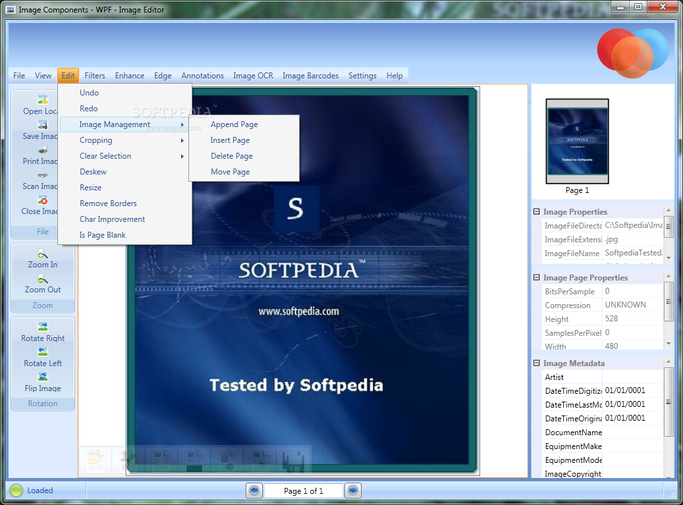Viewport: 683px width, 505px height.
Task: Open the Image OCR menu
Action: pos(253,75)
